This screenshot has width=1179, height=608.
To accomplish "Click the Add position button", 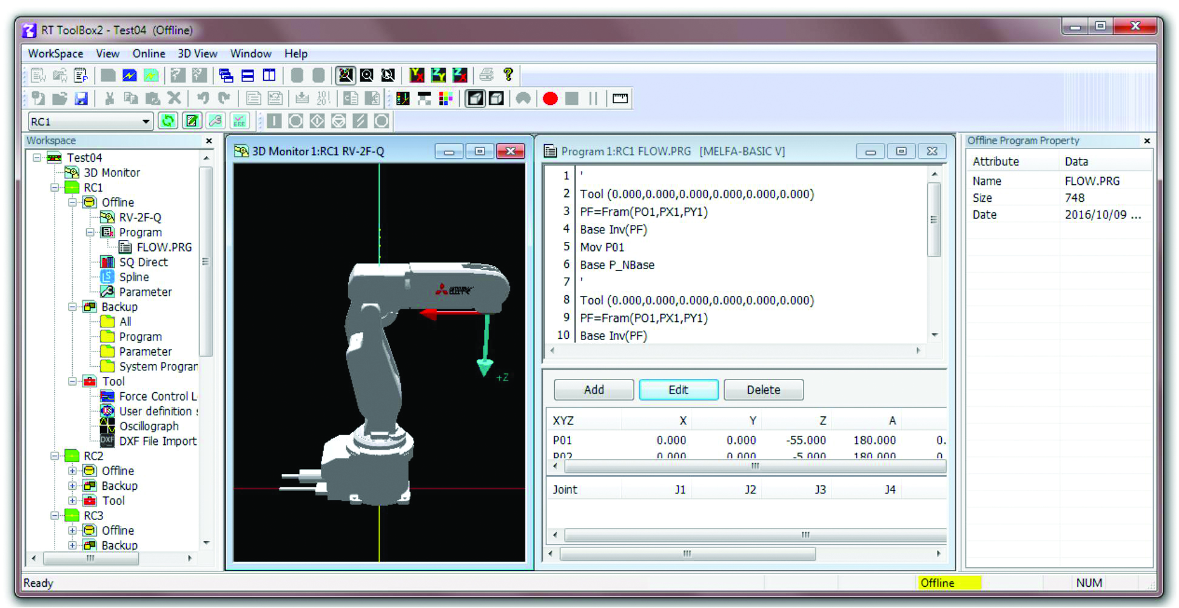I will 594,390.
